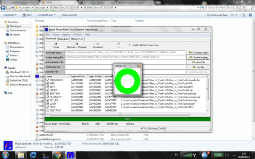Open Chrome from the taskbar
Image resolution: width=255 pixels, height=159 pixels.
(x=58, y=155)
